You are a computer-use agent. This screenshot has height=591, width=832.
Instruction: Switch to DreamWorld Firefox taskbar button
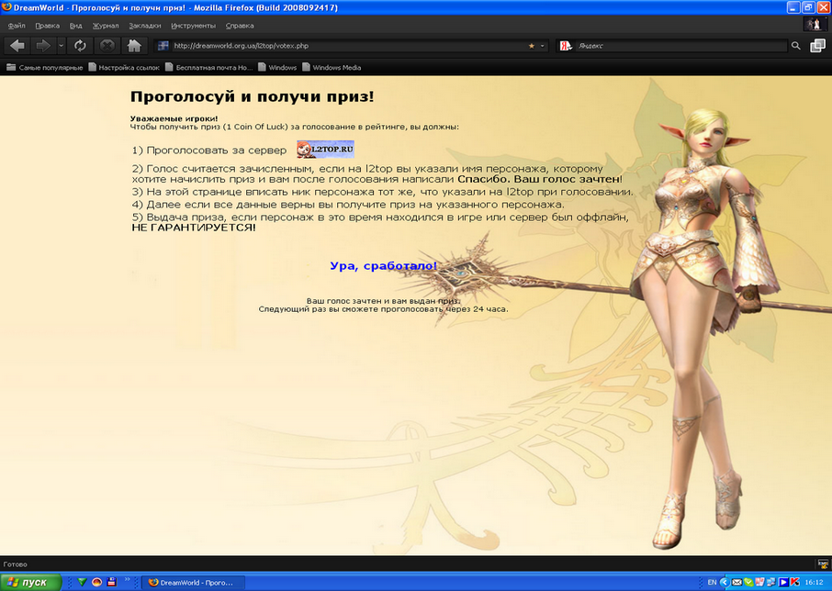pyautogui.click(x=194, y=583)
